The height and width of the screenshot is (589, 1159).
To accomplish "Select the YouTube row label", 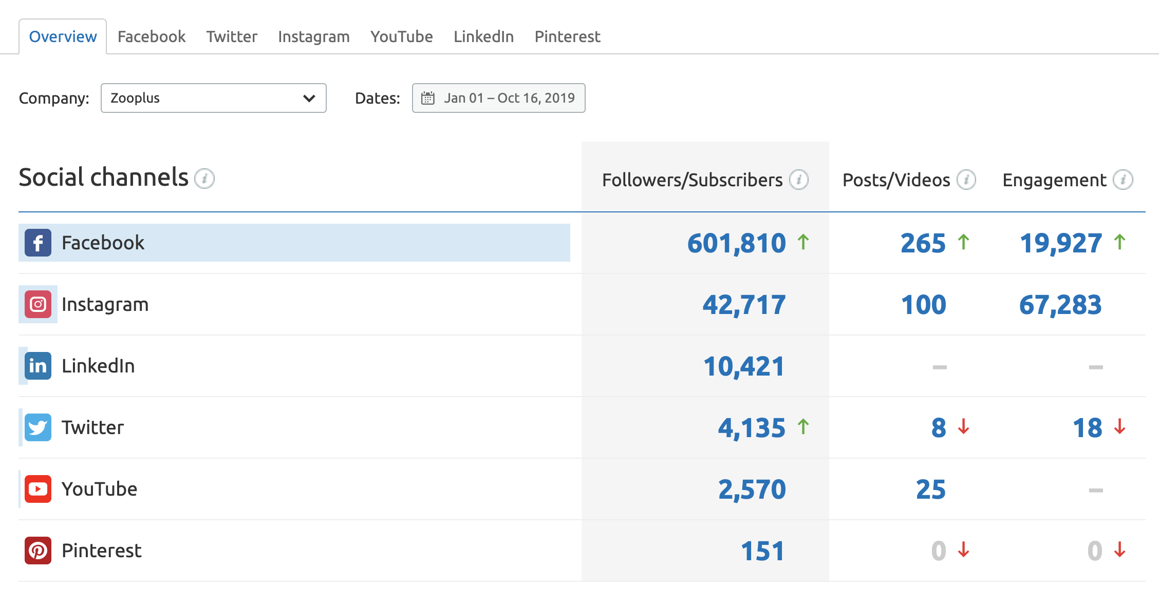I will [99, 489].
